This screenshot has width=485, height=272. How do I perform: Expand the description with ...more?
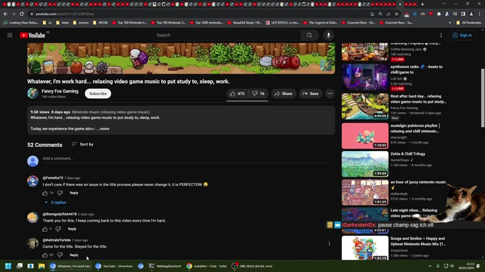[x=104, y=128]
